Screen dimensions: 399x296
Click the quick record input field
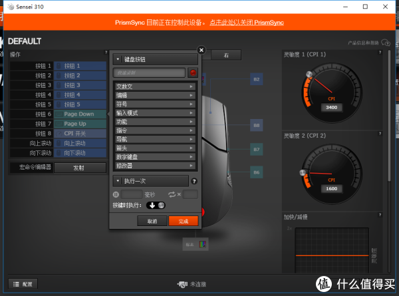149,73
